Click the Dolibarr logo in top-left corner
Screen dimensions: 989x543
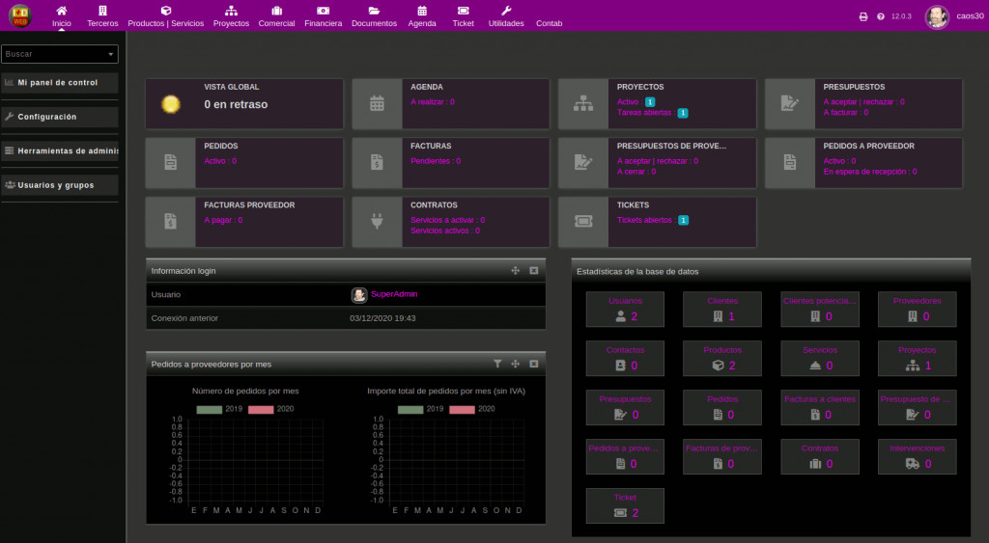(20, 16)
